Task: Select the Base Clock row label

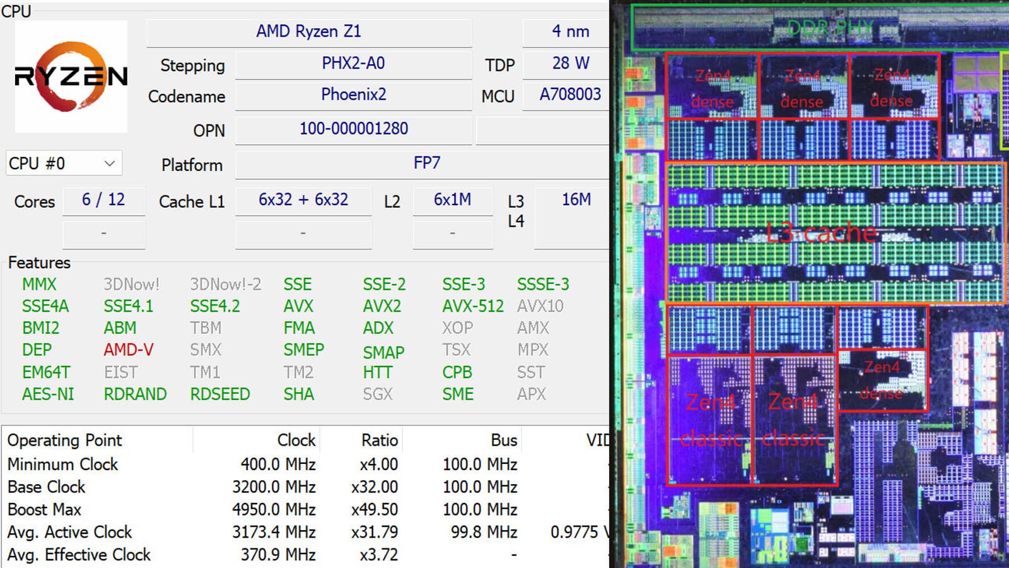Action: [x=46, y=487]
